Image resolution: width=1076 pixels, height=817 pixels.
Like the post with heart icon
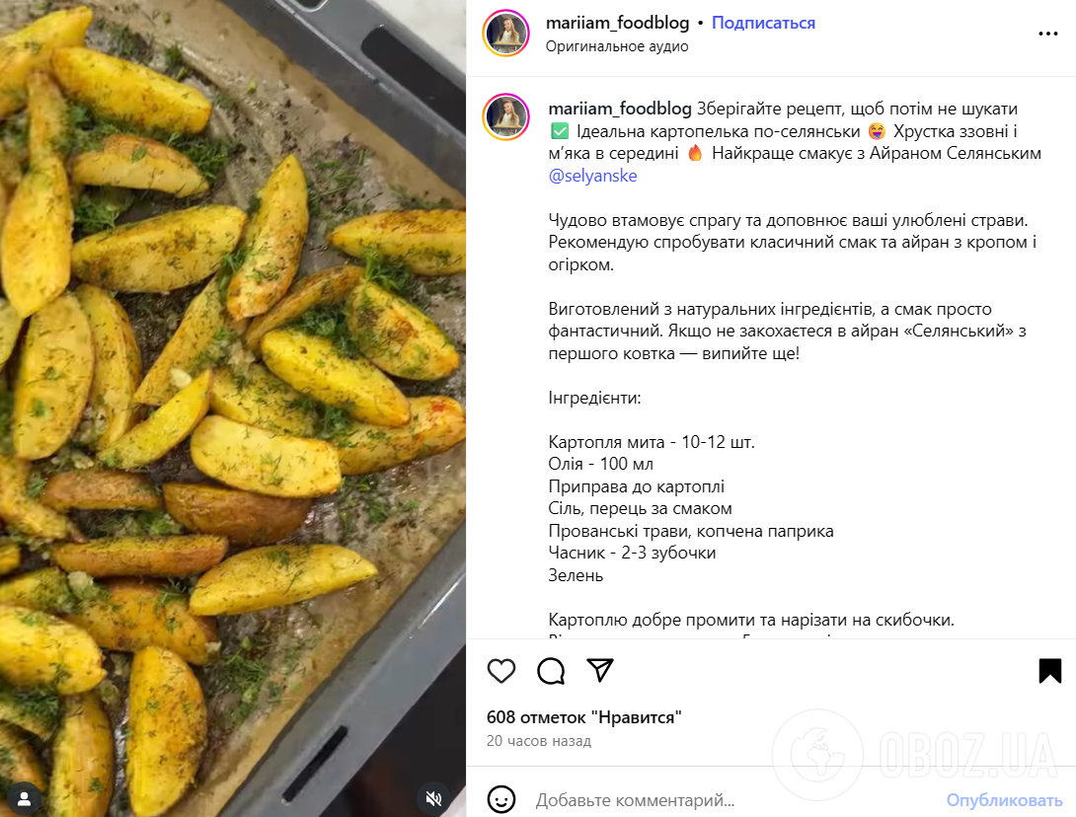point(501,671)
